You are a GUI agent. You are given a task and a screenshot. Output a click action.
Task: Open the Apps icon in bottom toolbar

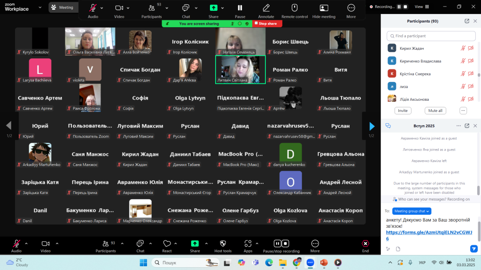tap(248, 244)
